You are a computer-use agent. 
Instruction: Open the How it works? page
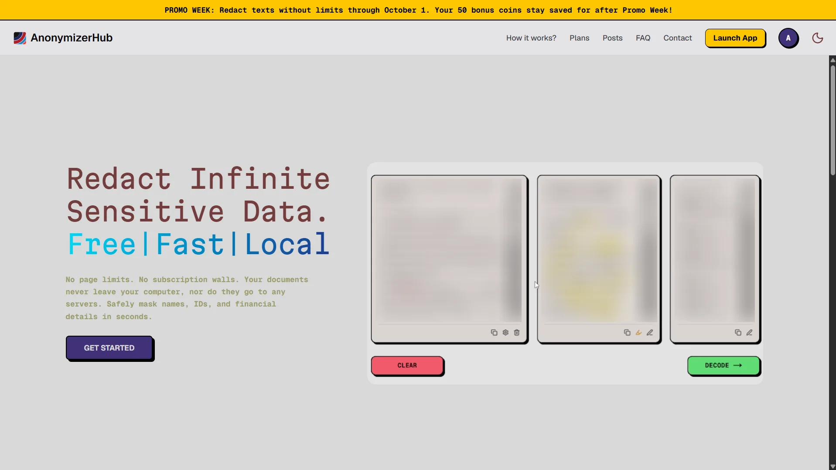click(531, 38)
